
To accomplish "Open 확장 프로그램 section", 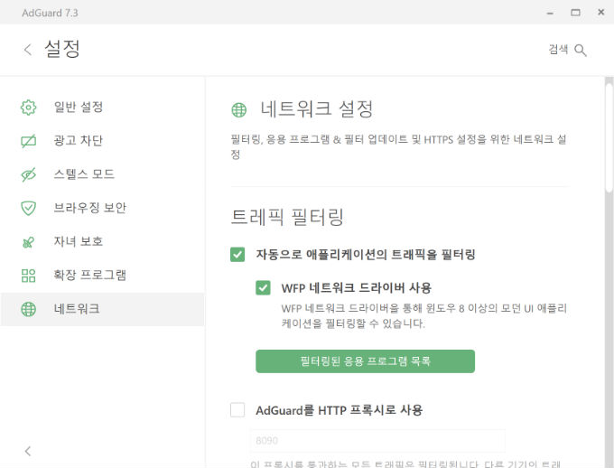I will pyautogui.click(x=89, y=276).
